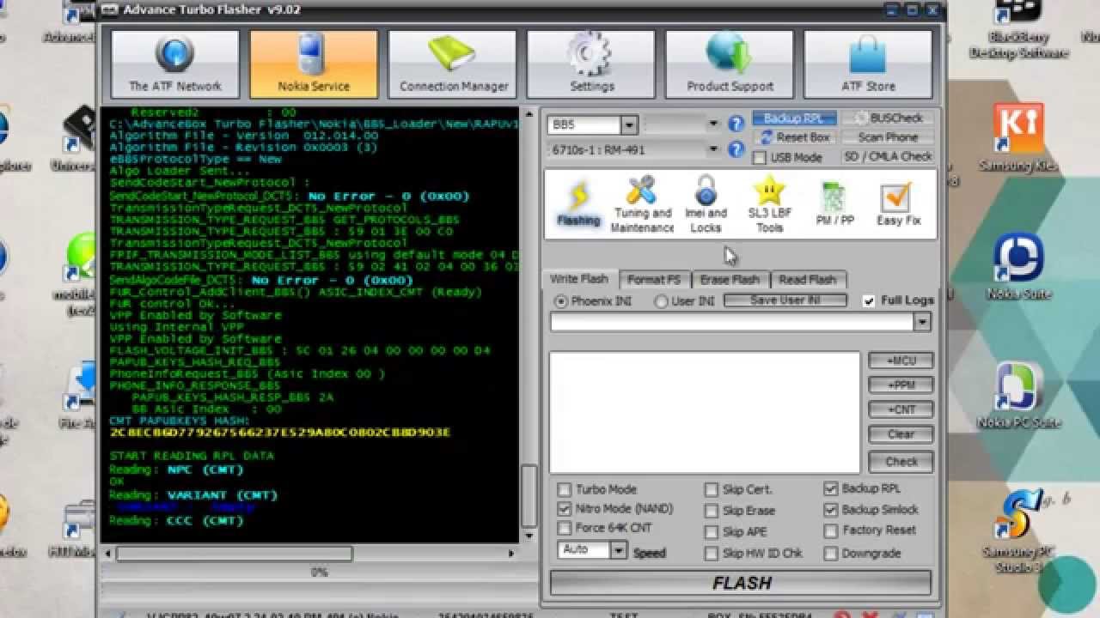Click the SD / CMLA Check button

point(888,156)
